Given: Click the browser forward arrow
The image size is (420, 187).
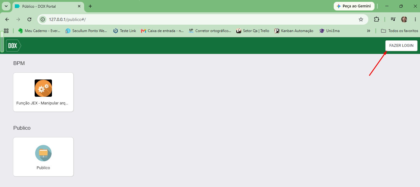Looking at the screenshot, I should point(18,19).
